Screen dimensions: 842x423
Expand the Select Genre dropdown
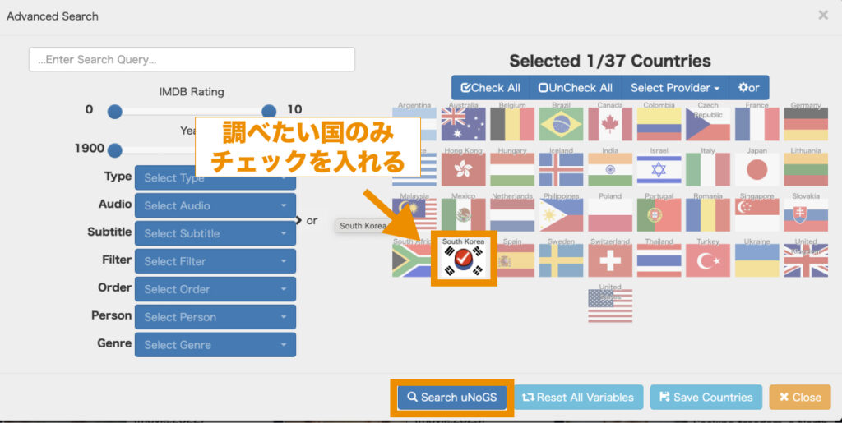215,345
